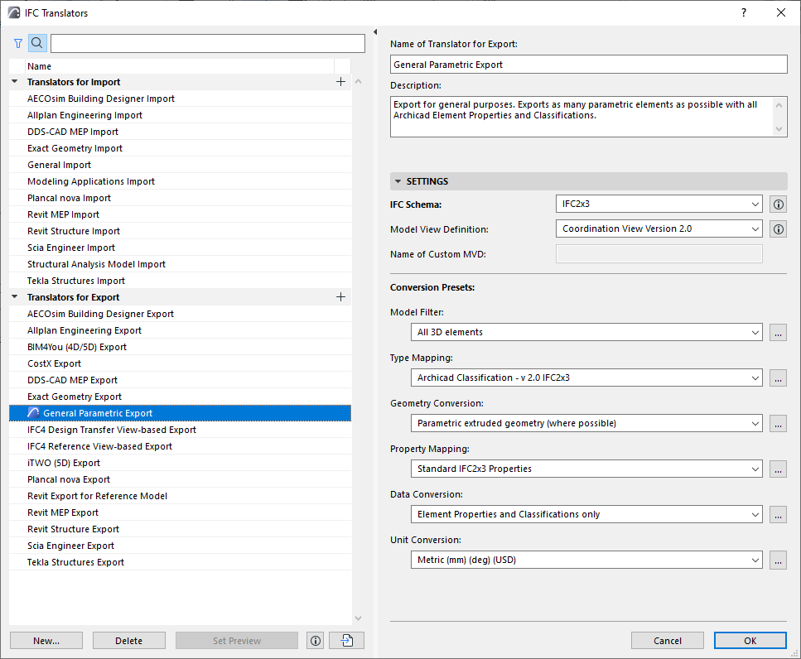Select Tekla Structures Import
The image size is (801, 659).
click(180, 281)
